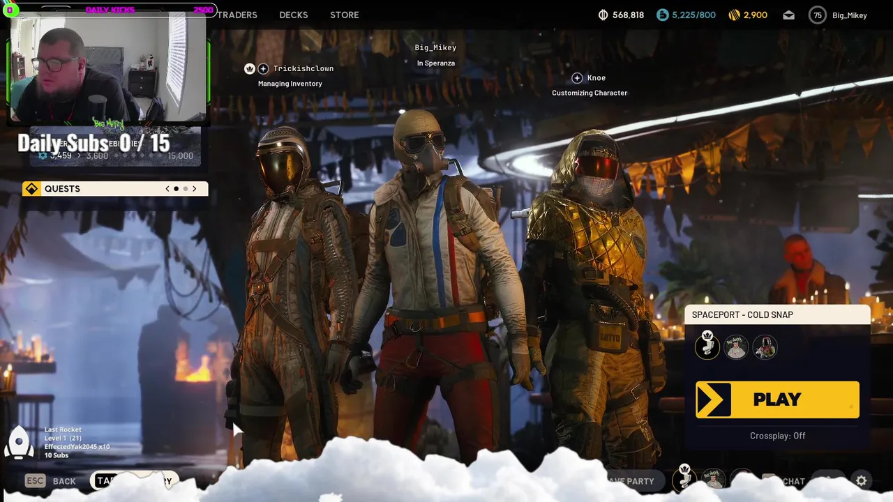Click the gold raider tokens icon
893x502 pixels.
pyautogui.click(x=734, y=15)
